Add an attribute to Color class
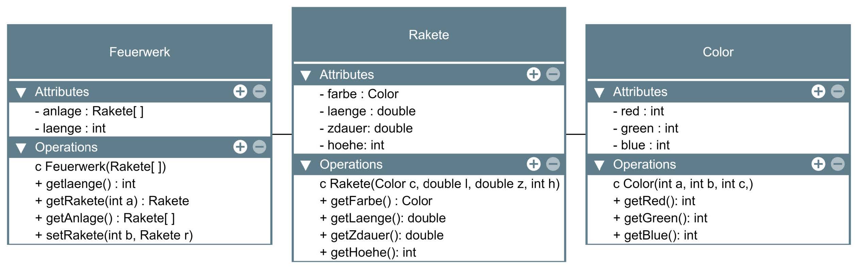Image resolution: width=858 pixels, height=269 pixels. [818, 91]
